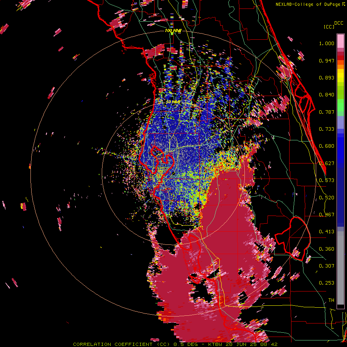Click the DCC label above the color scale

point(339,23)
